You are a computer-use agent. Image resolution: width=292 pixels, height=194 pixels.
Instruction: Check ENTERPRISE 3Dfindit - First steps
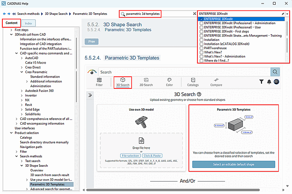201,32
